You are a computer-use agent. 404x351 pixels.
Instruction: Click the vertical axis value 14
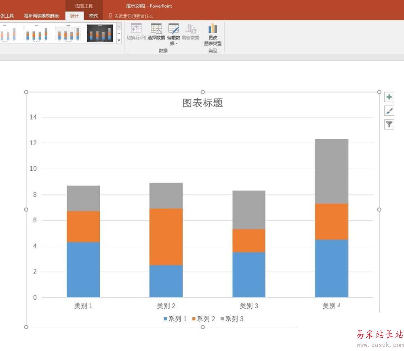33,117
